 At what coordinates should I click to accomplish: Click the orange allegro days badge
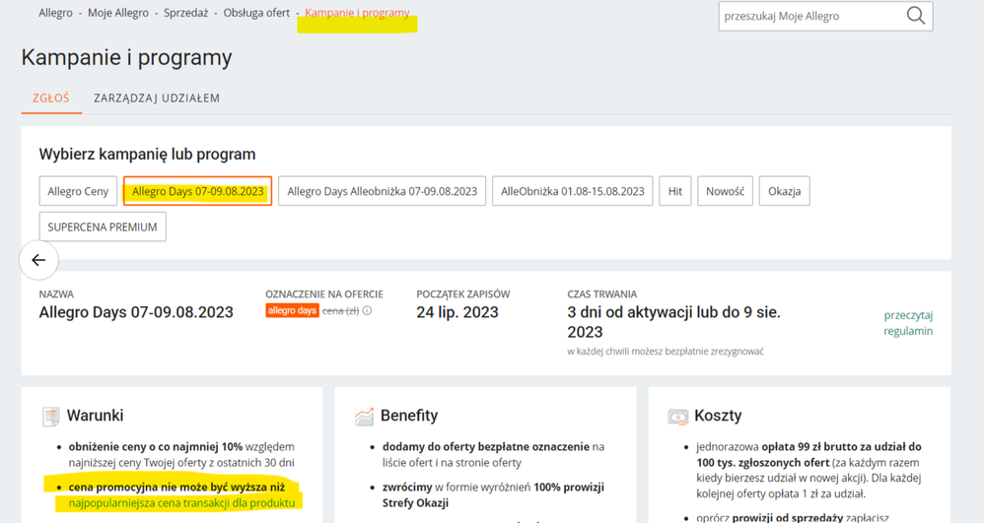(x=292, y=310)
